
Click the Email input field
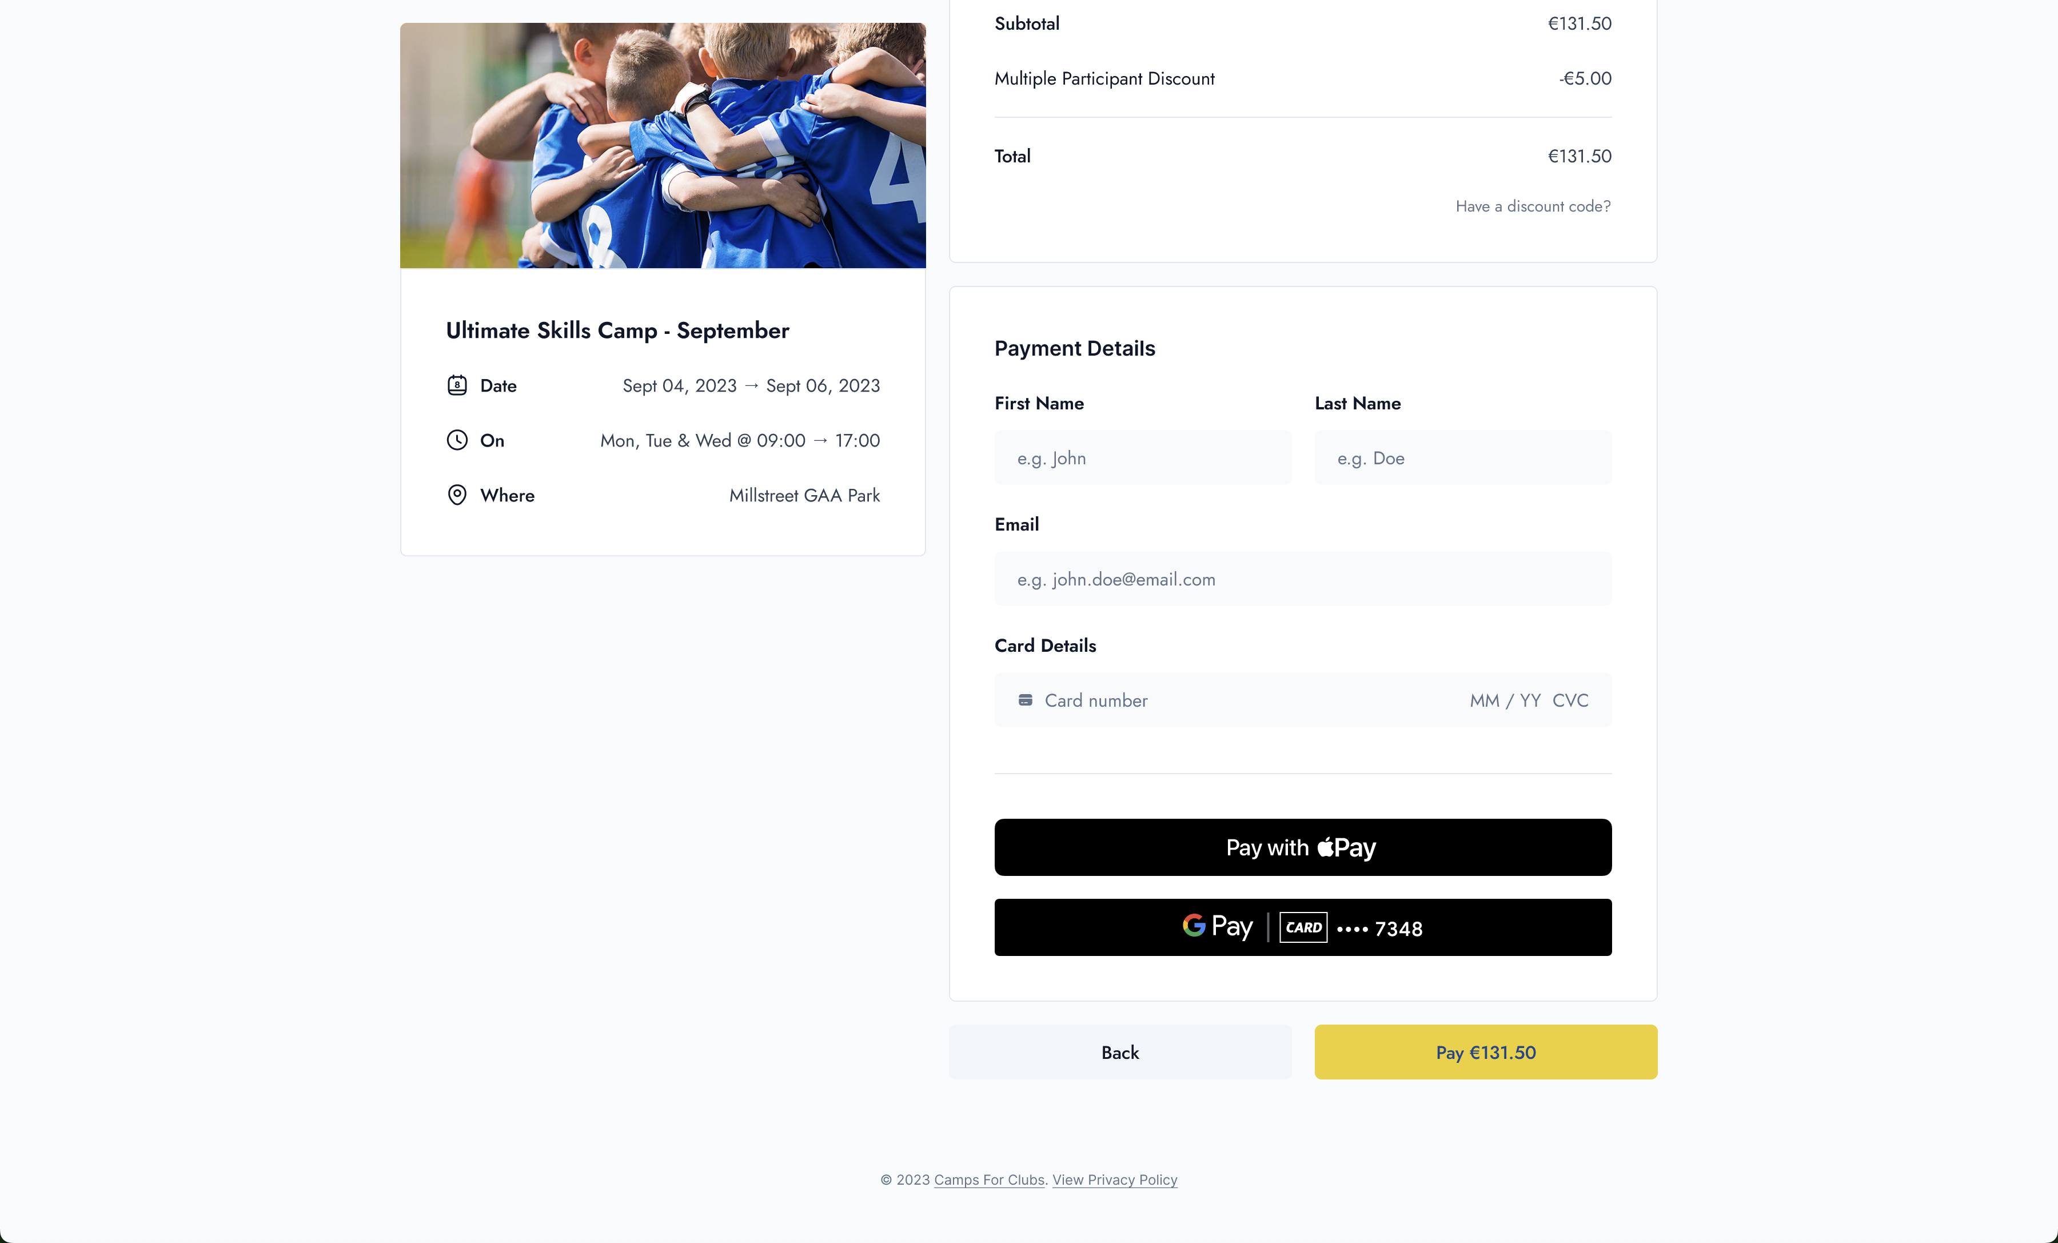pos(1302,579)
